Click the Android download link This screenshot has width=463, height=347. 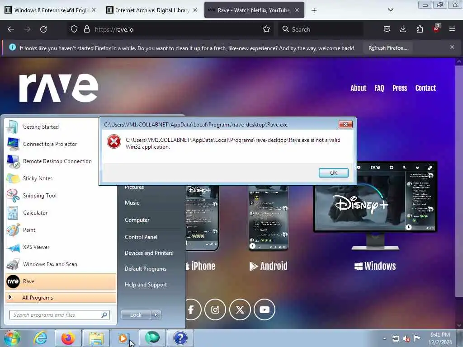(x=268, y=266)
